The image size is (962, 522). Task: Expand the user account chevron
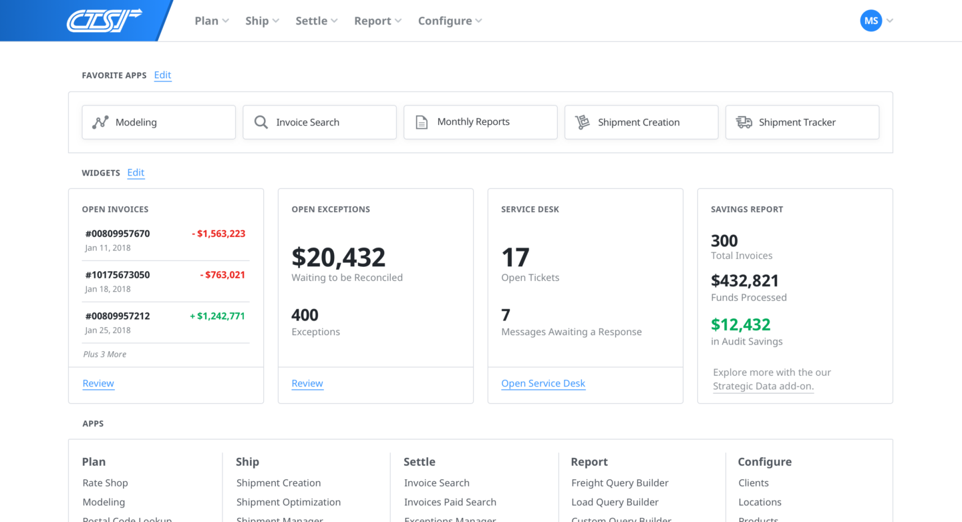(x=890, y=21)
